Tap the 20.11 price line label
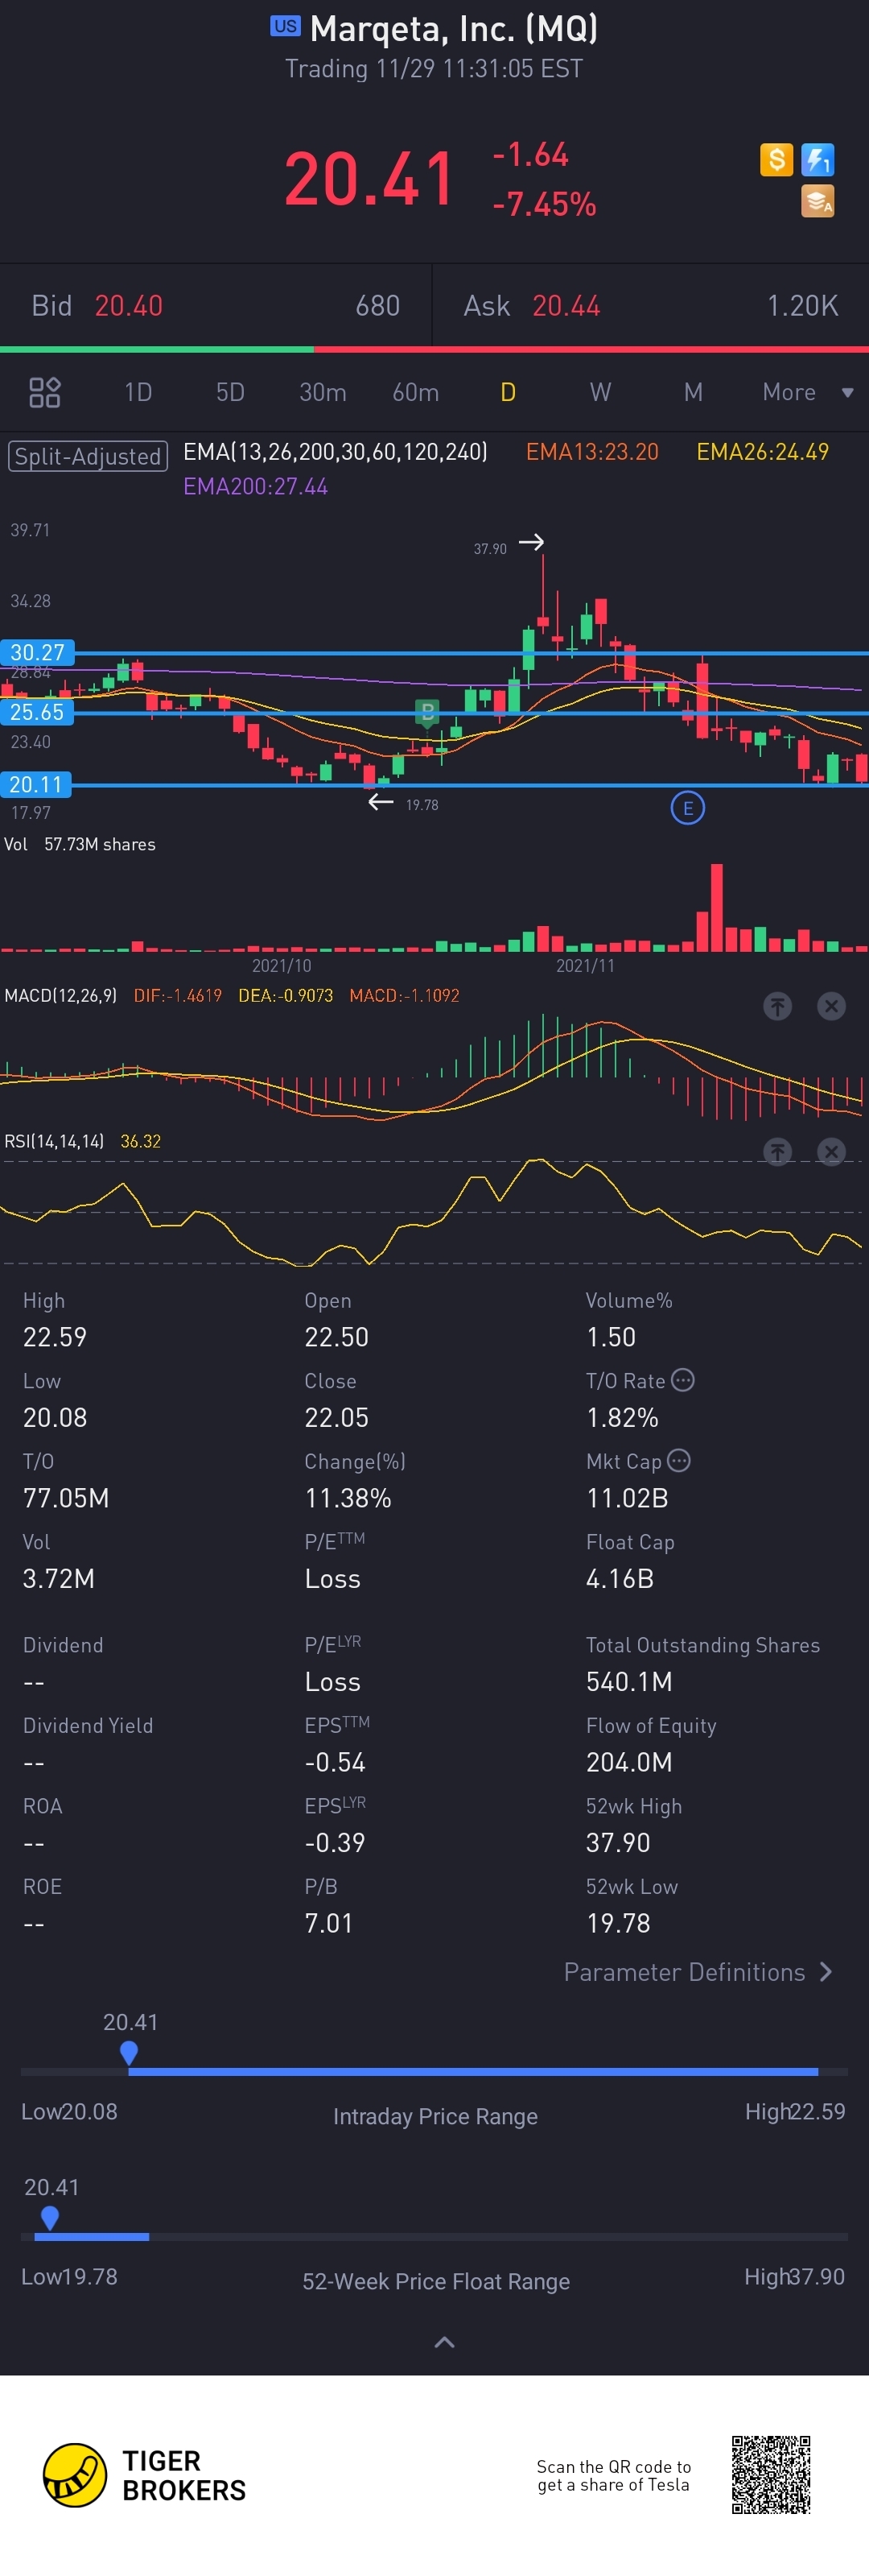The width and height of the screenshot is (869, 2576). [36, 784]
